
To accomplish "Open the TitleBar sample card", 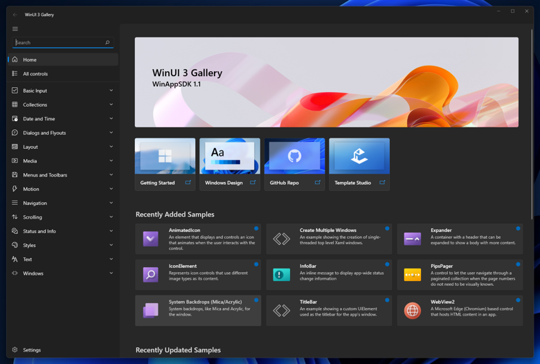I will tap(329, 310).
